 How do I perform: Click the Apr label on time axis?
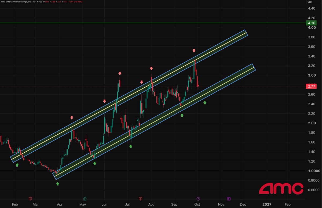pyautogui.click(x=60, y=205)
